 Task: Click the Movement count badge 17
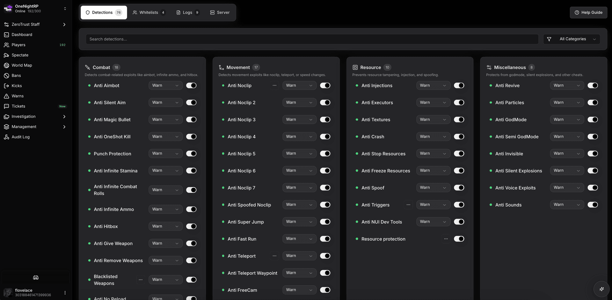(256, 67)
